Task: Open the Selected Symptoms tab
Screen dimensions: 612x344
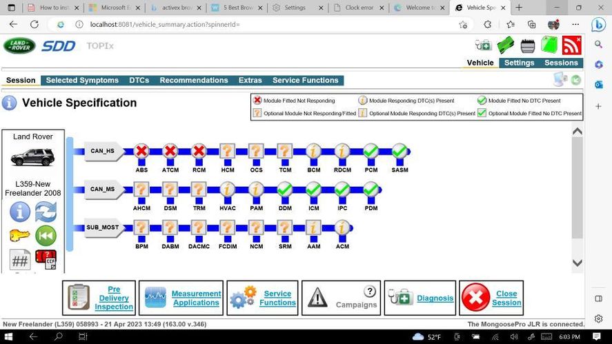Action: click(x=82, y=81)
